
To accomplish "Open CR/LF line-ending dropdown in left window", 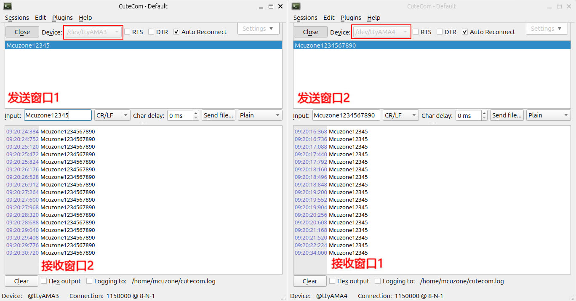I will pos(112,115).
